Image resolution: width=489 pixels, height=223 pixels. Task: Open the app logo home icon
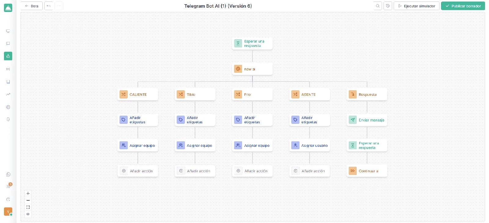(8, 8)
